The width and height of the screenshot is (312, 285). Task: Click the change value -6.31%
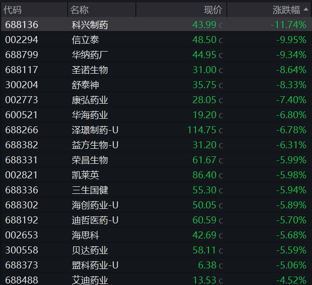(x=291, y=145)
